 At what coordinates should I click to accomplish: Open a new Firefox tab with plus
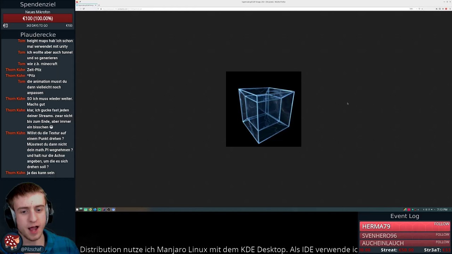click(x=99, y=5)
